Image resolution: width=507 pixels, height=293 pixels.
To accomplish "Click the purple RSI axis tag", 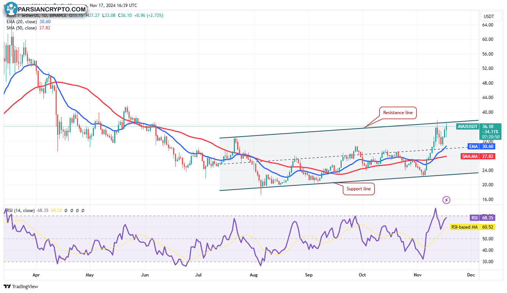I will pyautogui.click(x=475, y=218).
